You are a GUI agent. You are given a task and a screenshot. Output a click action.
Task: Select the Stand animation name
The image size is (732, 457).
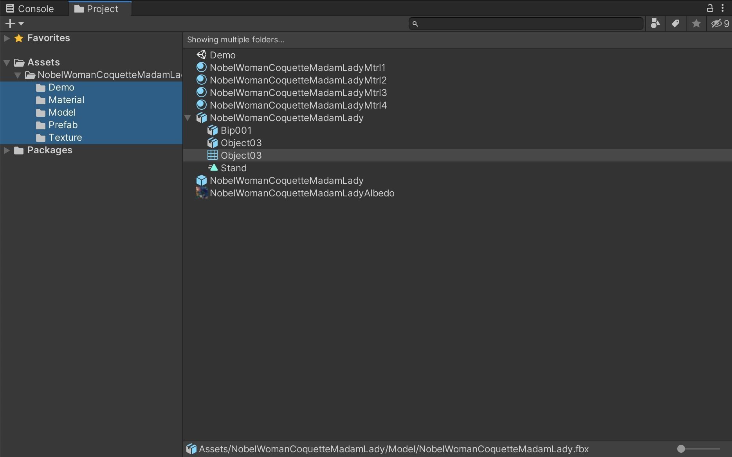point(234,168)
